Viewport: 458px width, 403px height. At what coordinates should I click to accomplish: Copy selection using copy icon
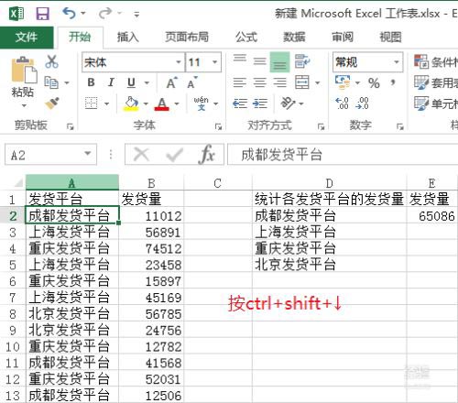pos(51,82)
